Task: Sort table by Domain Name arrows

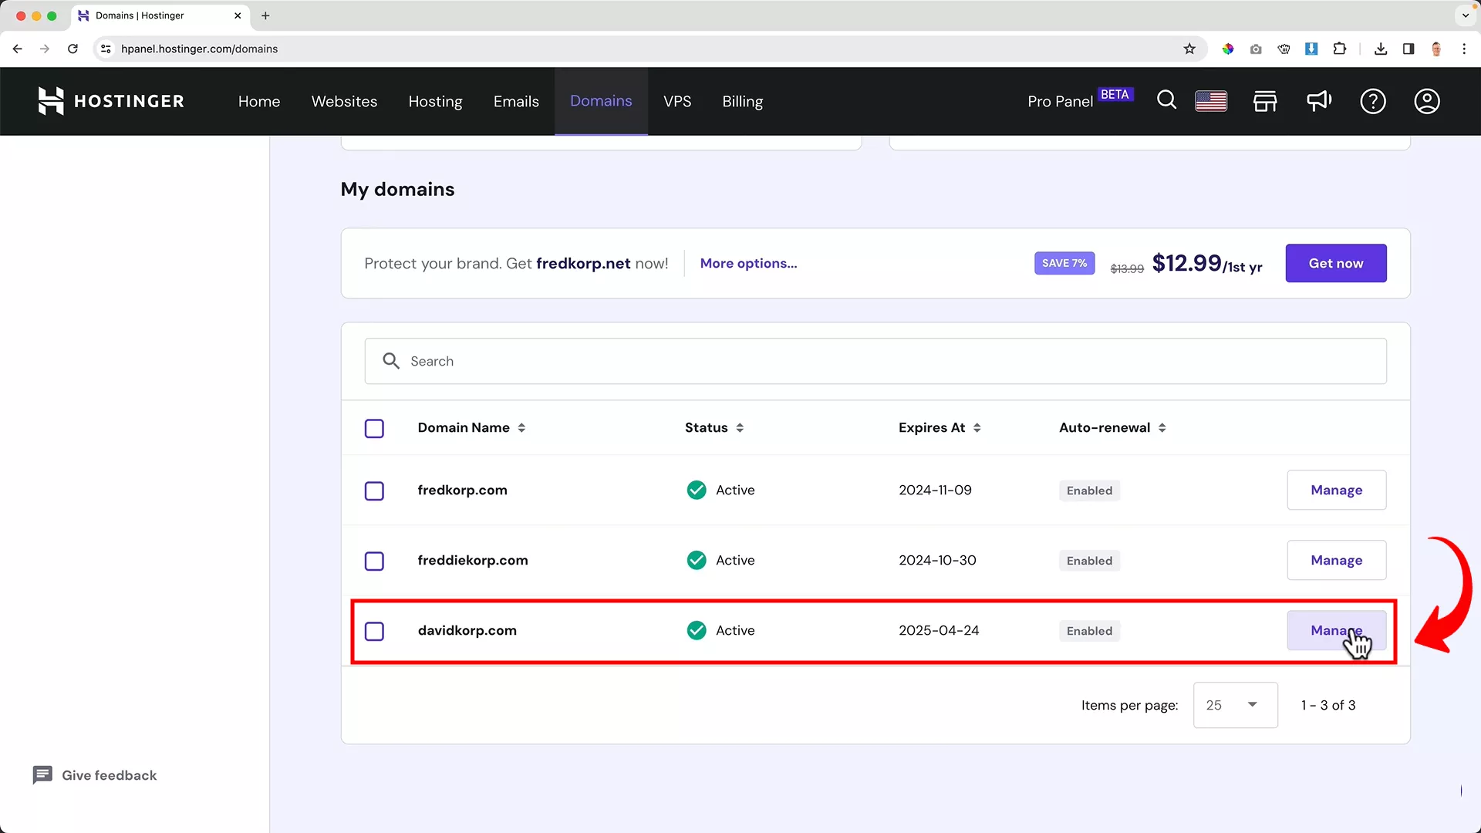Action: 521,428
